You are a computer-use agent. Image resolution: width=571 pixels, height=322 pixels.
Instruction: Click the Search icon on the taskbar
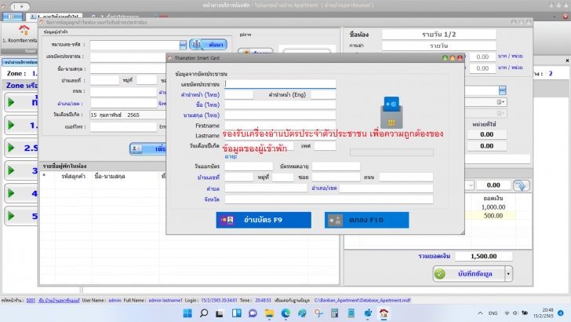204,313
